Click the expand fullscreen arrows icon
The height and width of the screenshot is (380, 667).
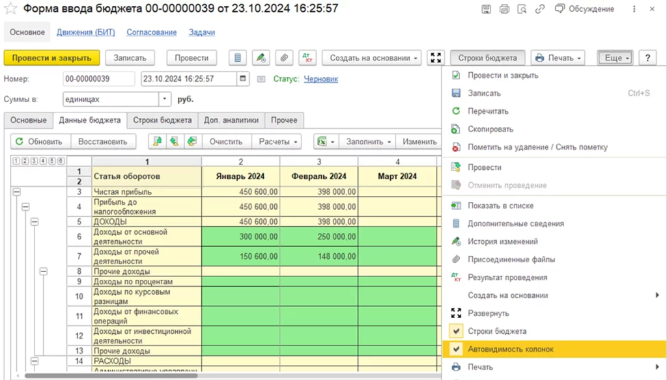[x=436, y=58]
